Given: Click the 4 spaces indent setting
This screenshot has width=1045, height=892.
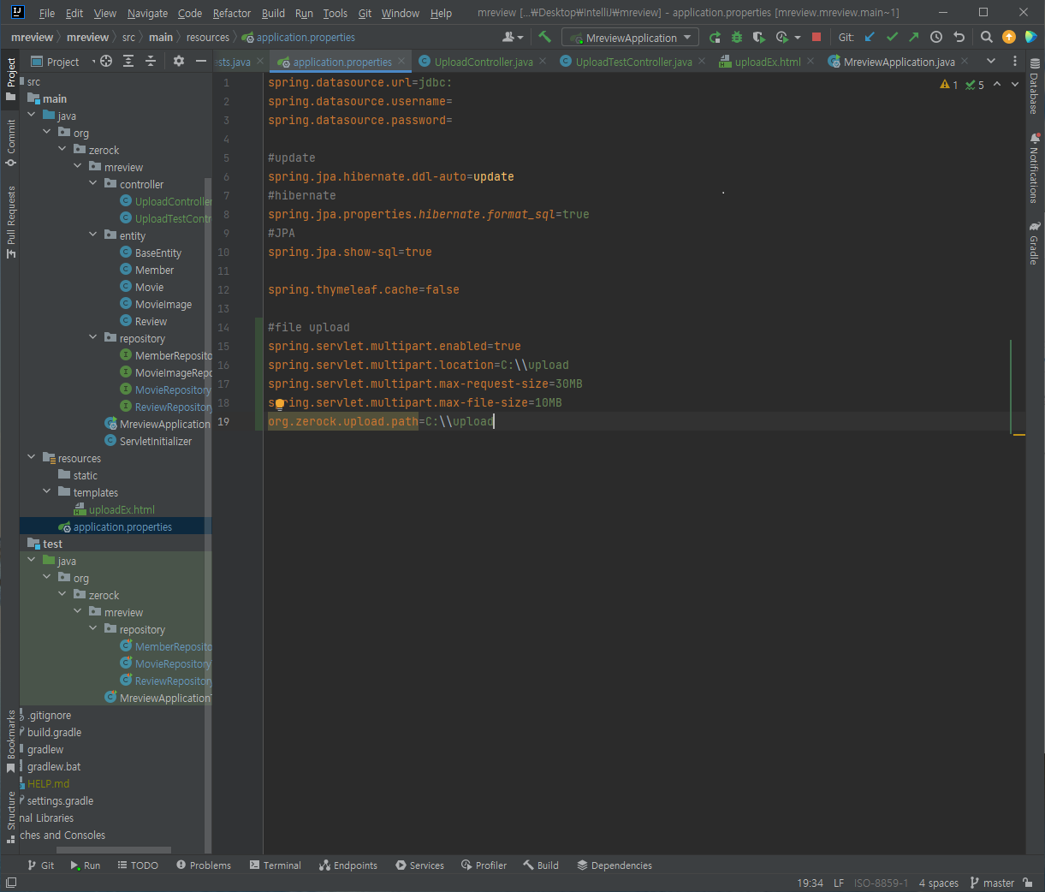Looking at the screenshot, I should click(939, 883).
